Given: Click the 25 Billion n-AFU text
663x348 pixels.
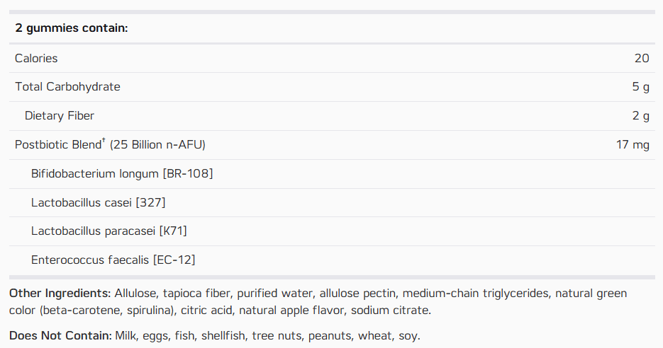Looking at the screenshot, I should pyautogui.click(x=157, y=145).
